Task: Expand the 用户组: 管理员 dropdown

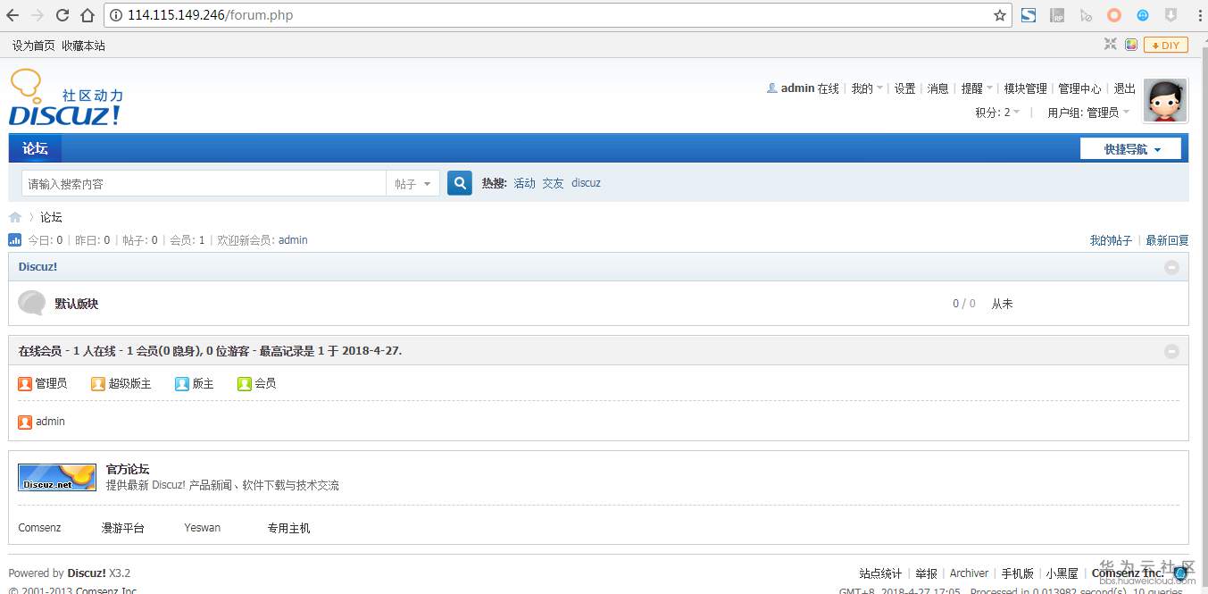Action: pyautogui.click(x=1088, y=112)
